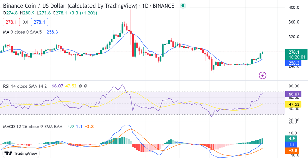Click the 0.0 spread value

click(x=25, y=22)
